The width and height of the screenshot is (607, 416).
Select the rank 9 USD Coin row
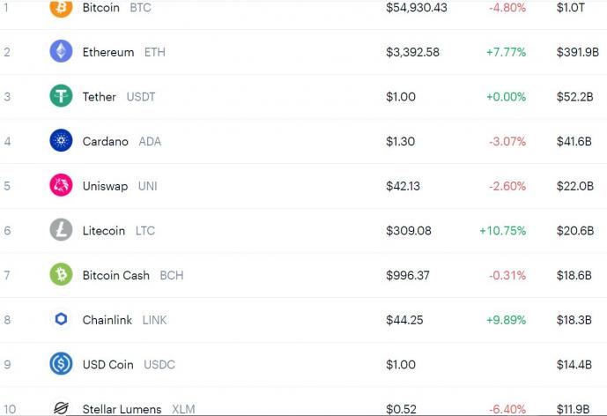coord(303,365)
